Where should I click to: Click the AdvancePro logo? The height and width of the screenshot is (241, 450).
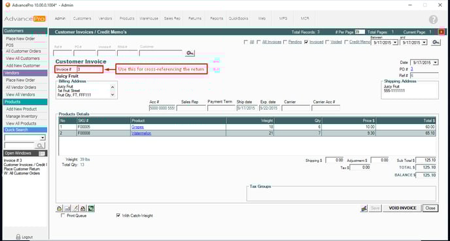click(25, 19)
